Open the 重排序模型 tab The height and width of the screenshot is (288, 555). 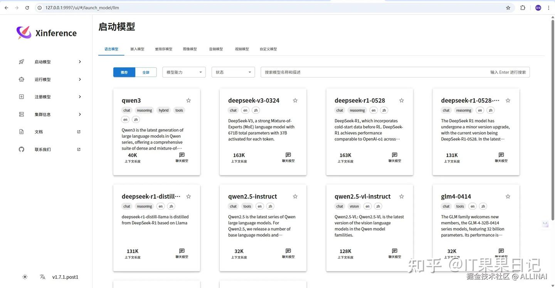(164, 49)
